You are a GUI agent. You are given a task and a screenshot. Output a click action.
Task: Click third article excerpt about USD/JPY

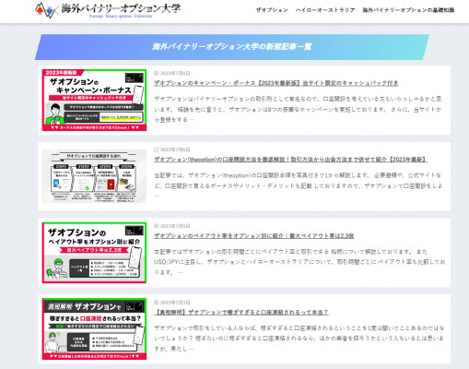299,262
